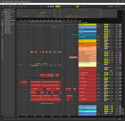Toggle the Automation Arm button
Viewport: 125px width, 121px height.
(x=58, y=6)
